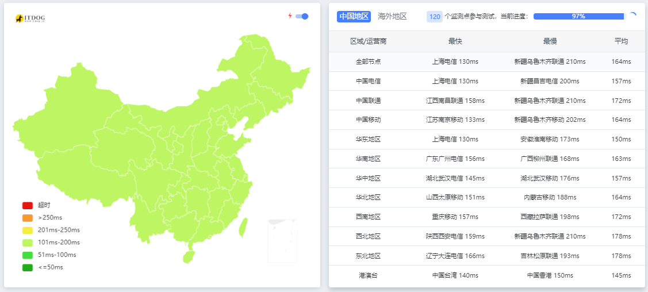Click 中国台湾 140ms cell

point(455,275)
